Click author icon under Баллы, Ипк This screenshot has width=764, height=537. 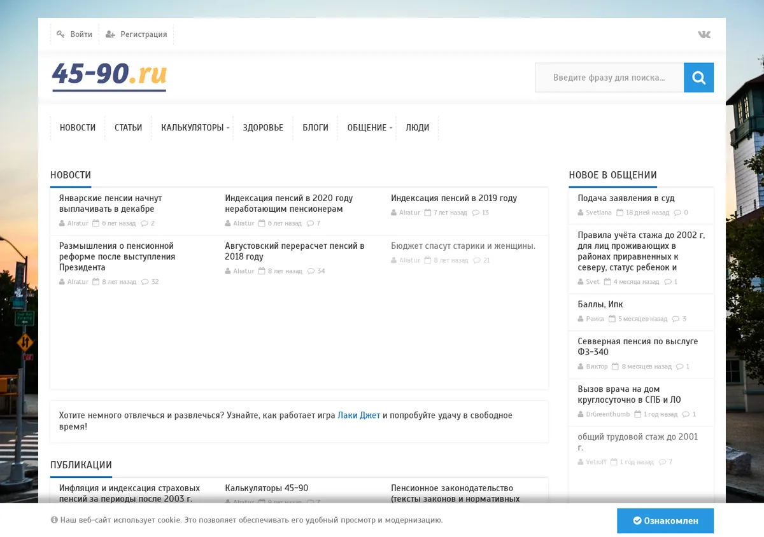581,319
